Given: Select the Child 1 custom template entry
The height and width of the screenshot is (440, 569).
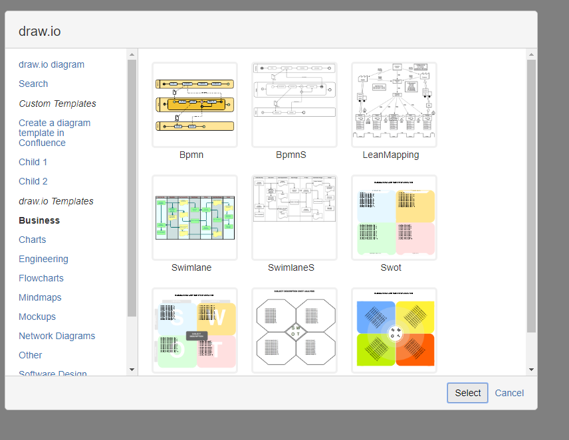Looking at the screenshot, I should tap(33, 162).
